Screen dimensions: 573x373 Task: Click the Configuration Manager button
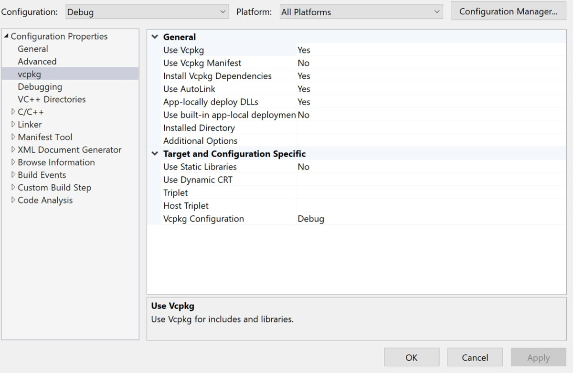(508, 12)
